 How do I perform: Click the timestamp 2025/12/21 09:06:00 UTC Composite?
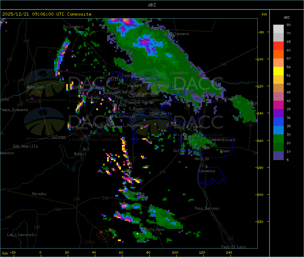click(x=47, y=14)
